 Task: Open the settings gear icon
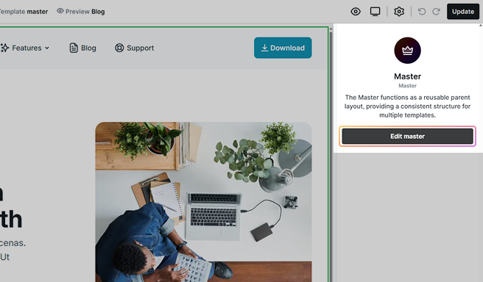pos(399,12)
